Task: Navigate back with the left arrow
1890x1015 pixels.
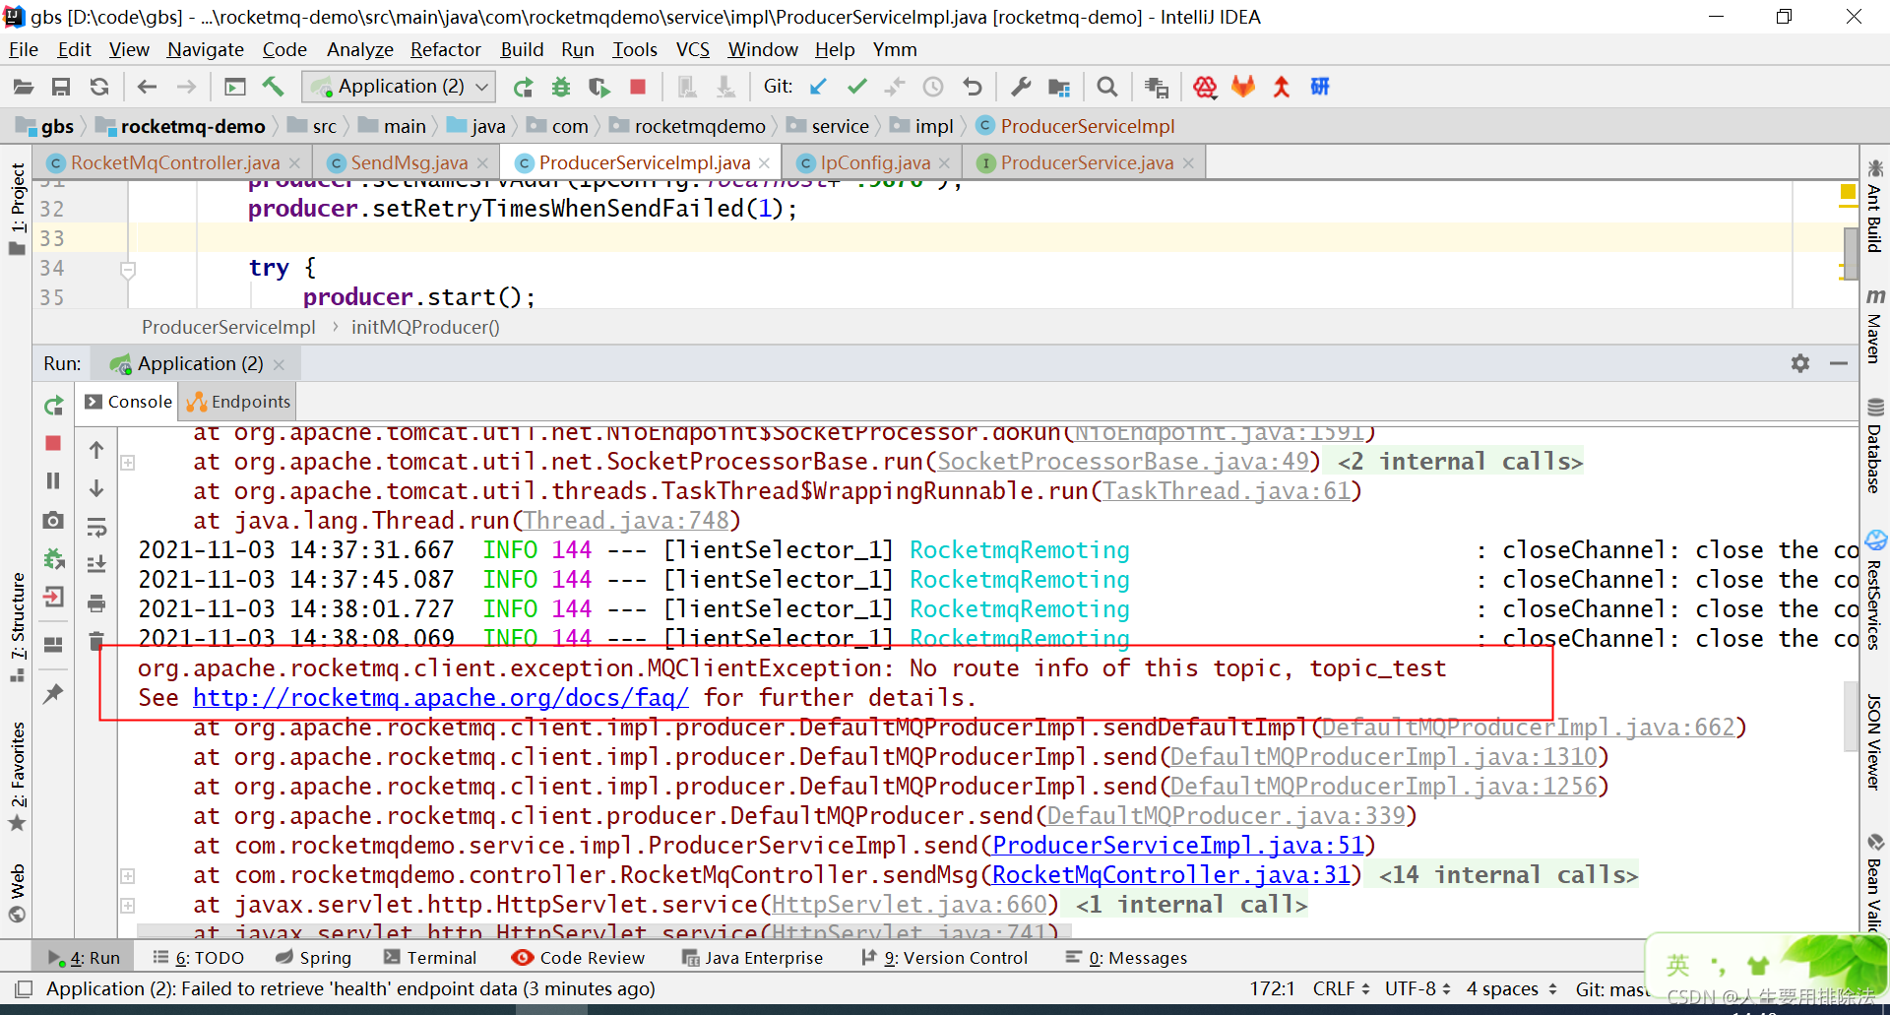Action: pyautogui.click(x=147, y=87)
